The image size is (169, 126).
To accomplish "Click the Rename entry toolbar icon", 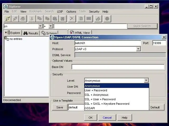I will coord(89,19).
